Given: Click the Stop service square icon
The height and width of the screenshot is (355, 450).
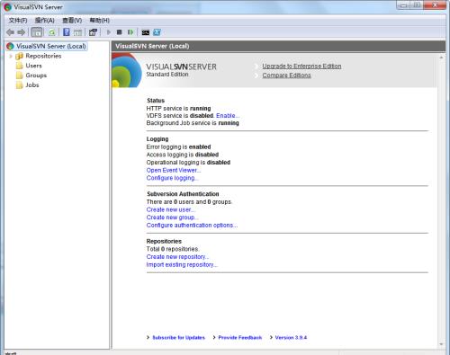Looking at the screenshot, I should pyautogui.click(x=119, y=32).
